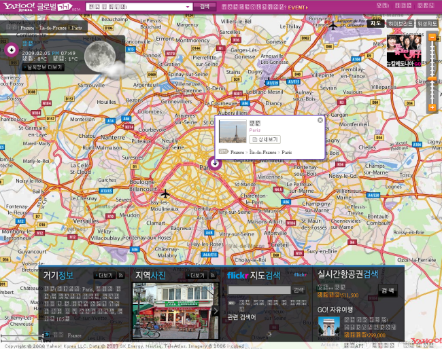Click France in the popup breadcrumb
This screenshot has height=349, width=442.
click(x=237, y=152)
